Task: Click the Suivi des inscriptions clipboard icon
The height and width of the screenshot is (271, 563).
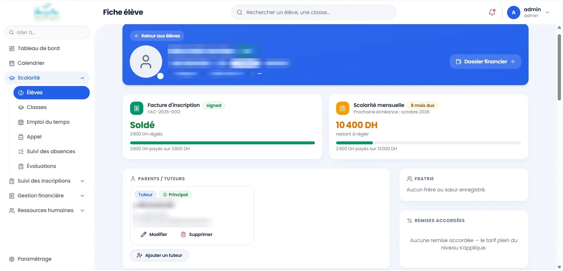Action: point(12,181)
